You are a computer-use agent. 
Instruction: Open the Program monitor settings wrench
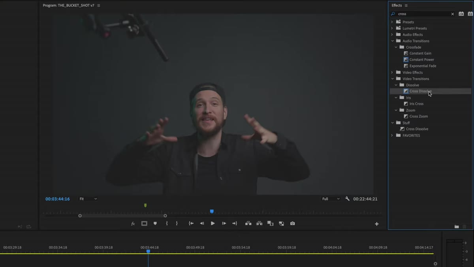coord(348,199)
